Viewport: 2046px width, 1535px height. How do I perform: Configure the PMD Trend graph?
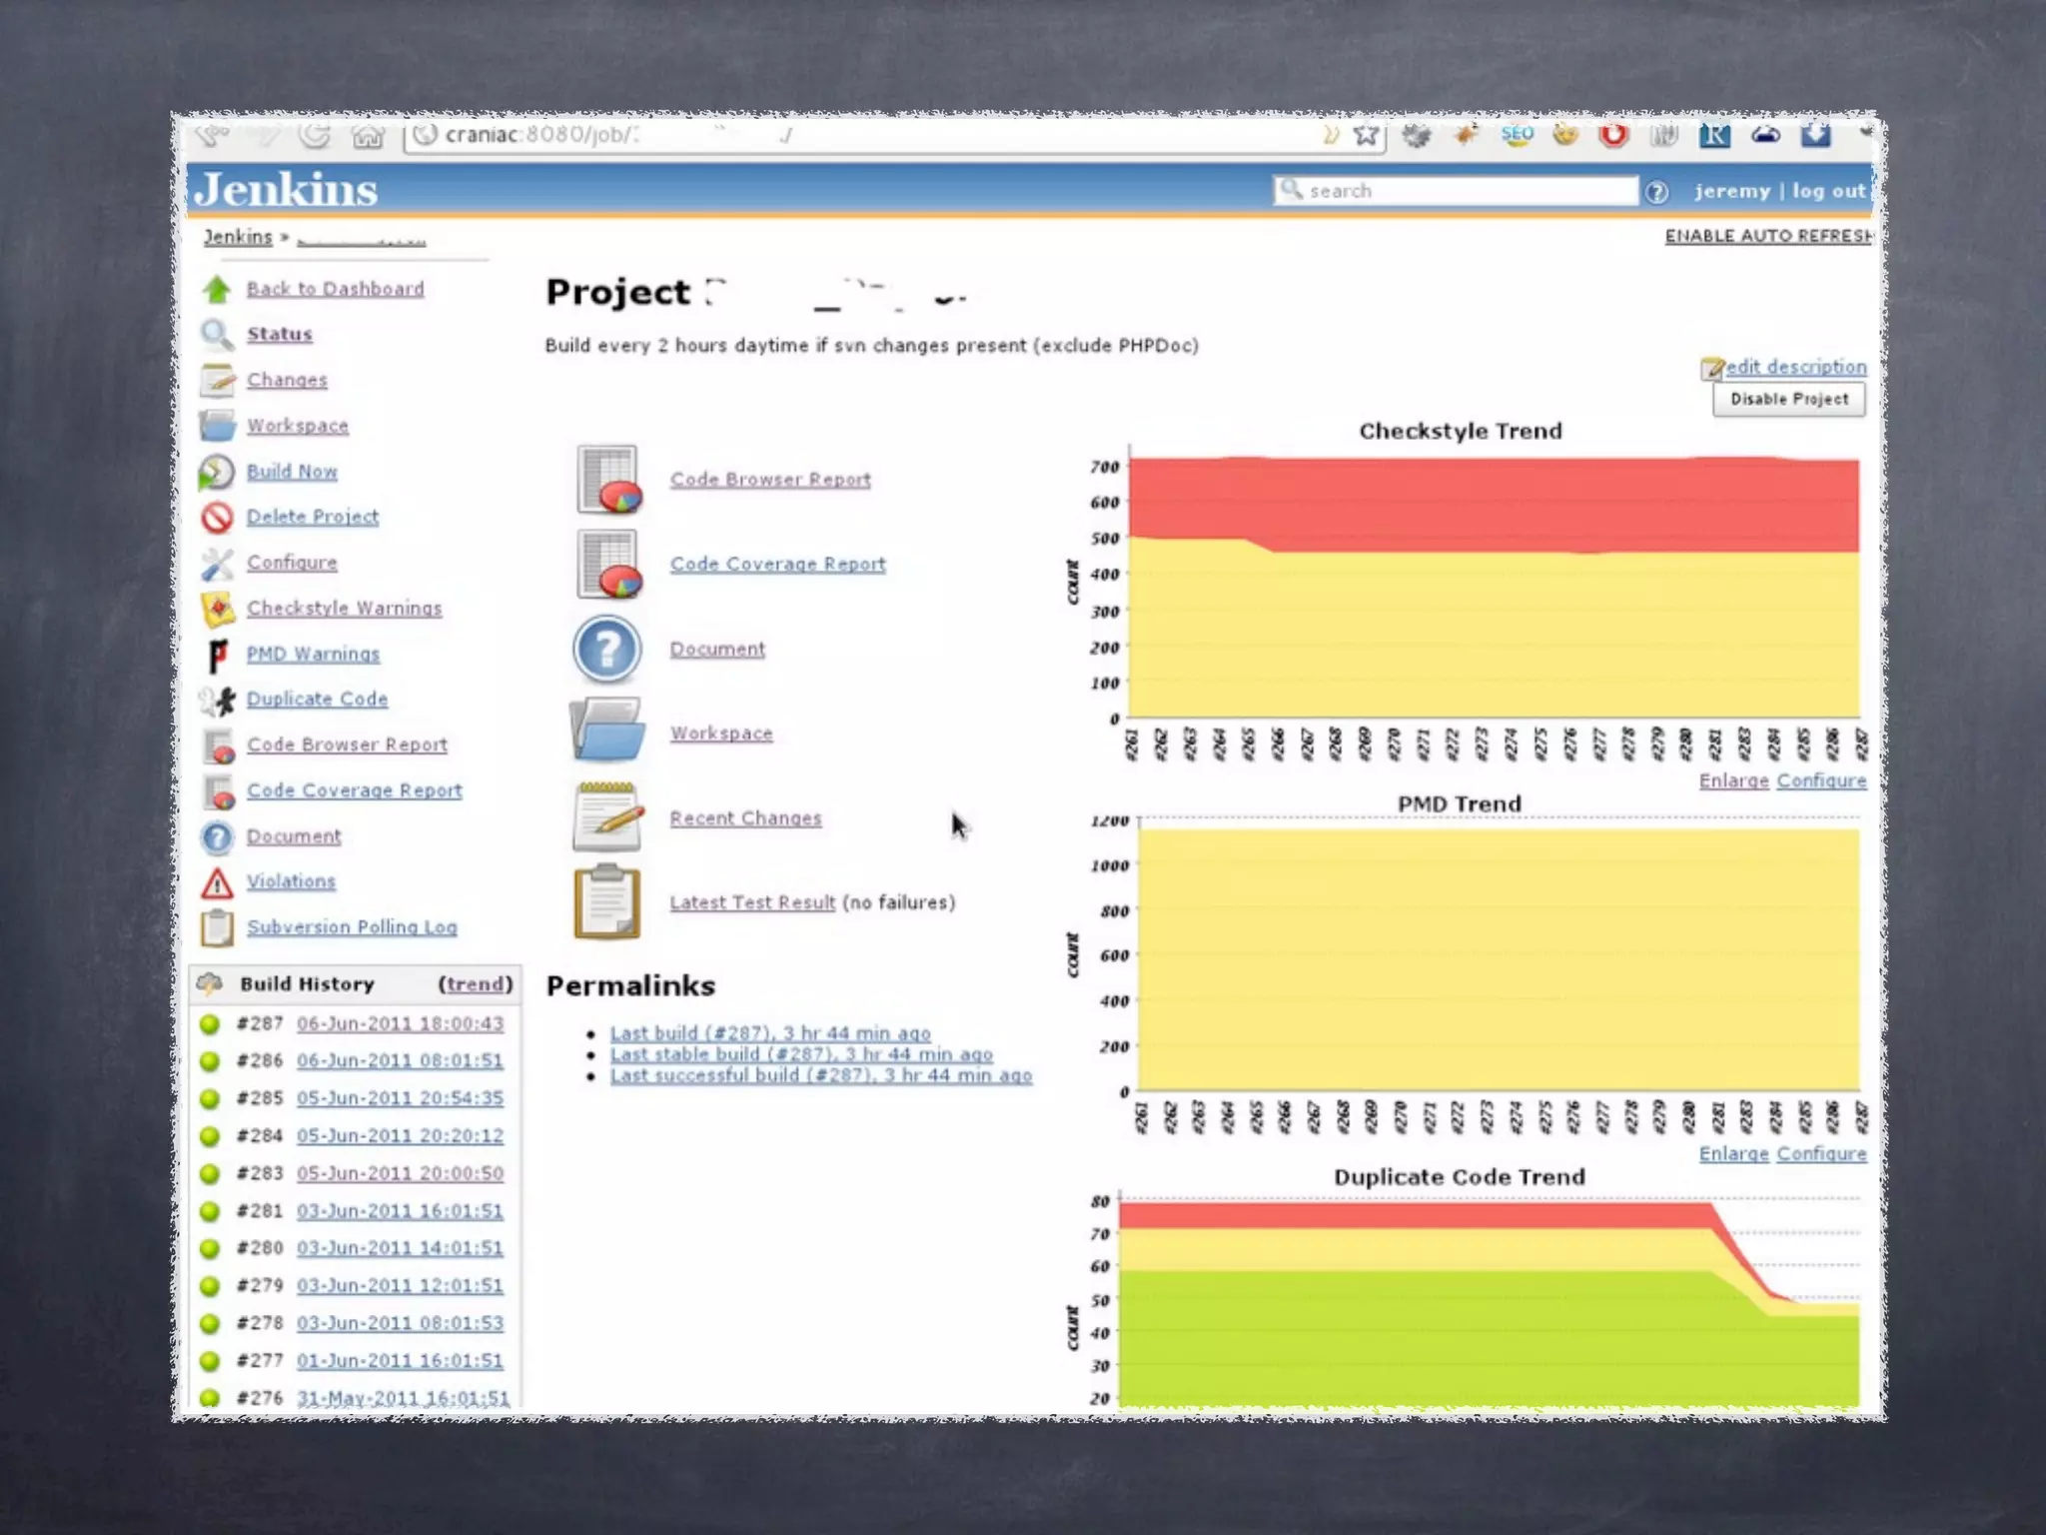1820,1153
